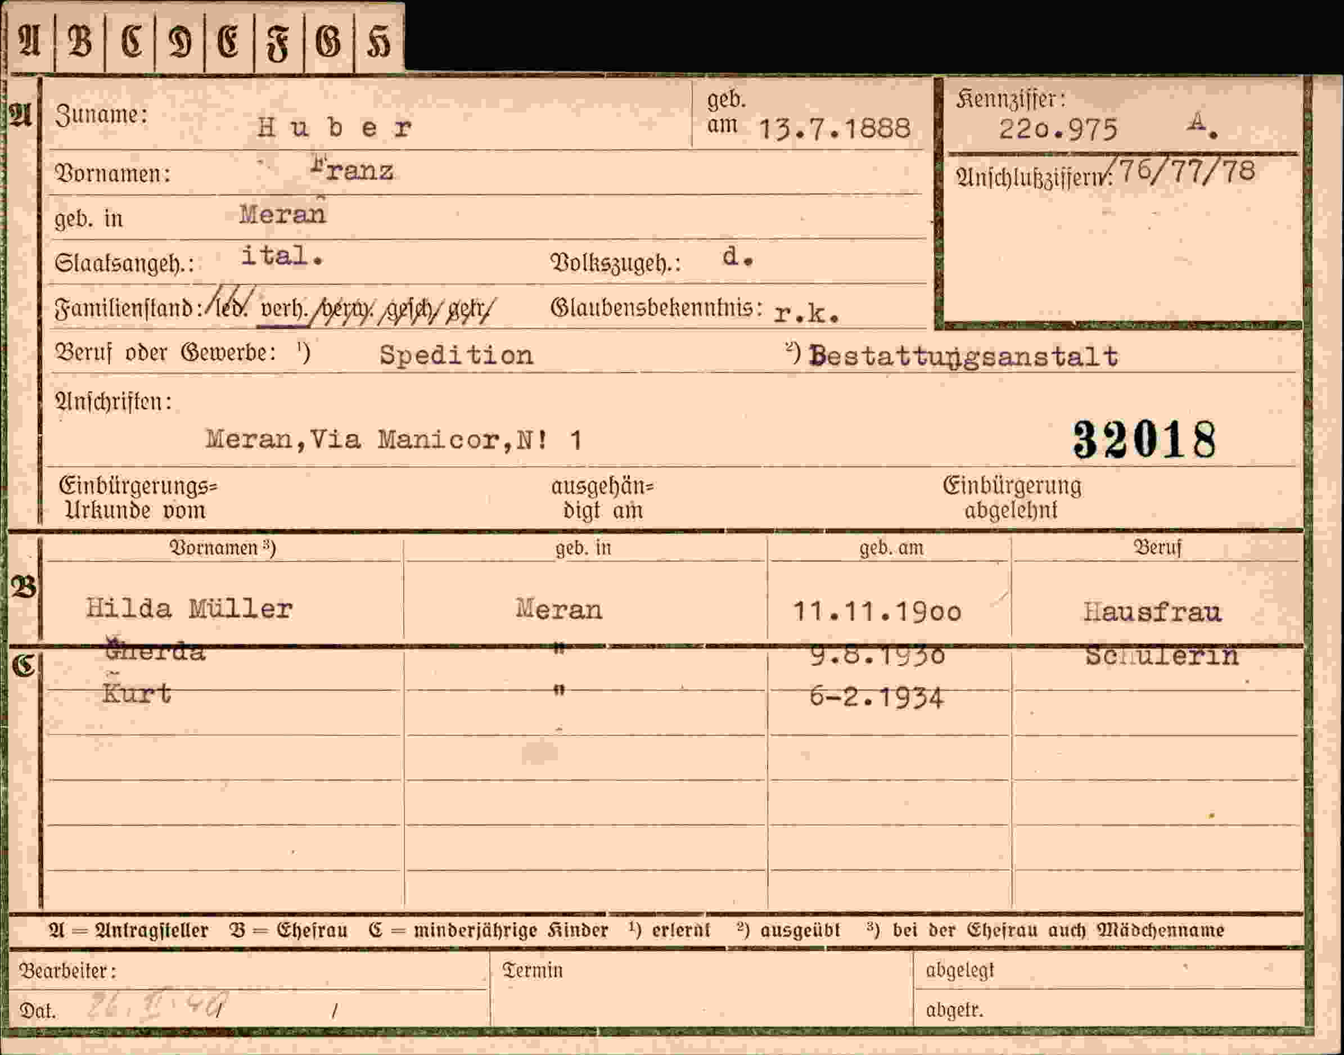The height and width of the screenshot is (1055, 1344).
Task: Select the occupation "Schülerin"
Action: [x=1162, y=655]
